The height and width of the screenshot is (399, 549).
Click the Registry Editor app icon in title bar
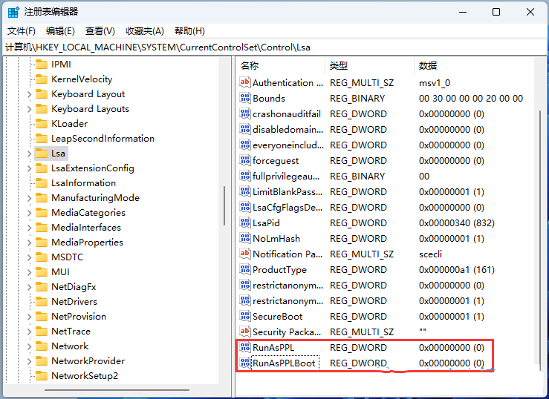click(13, 12)
